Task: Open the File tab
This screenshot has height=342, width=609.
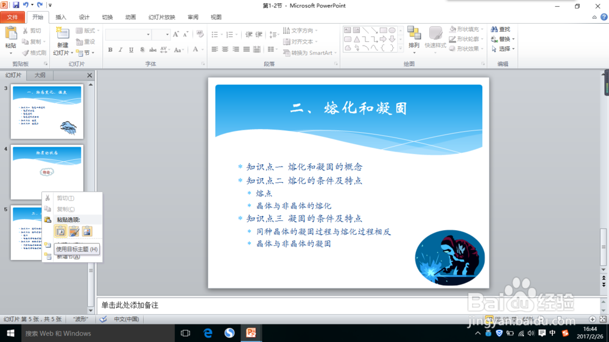Action: 12,17
